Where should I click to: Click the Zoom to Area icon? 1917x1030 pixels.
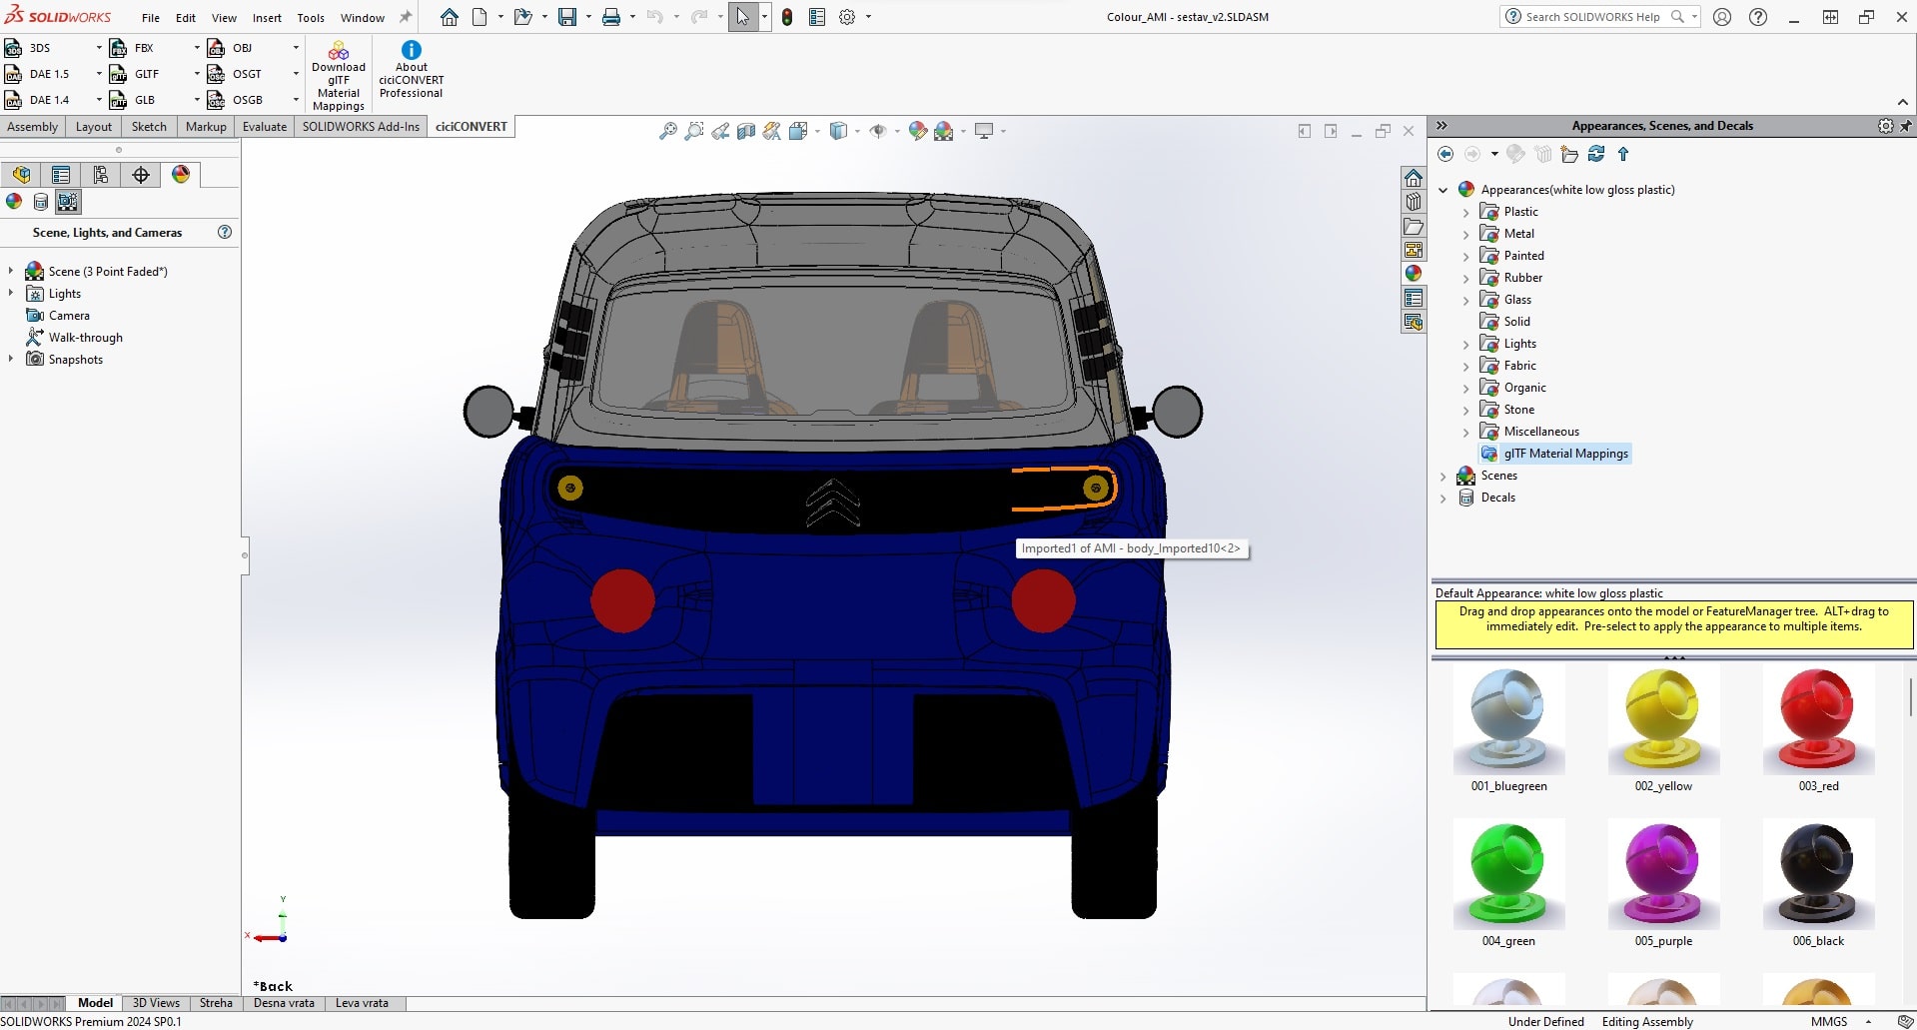(x=694, y=131)
